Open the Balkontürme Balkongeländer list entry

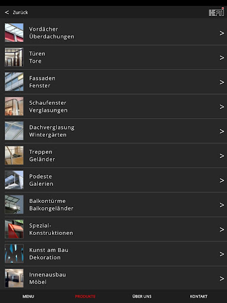point(116,205)
